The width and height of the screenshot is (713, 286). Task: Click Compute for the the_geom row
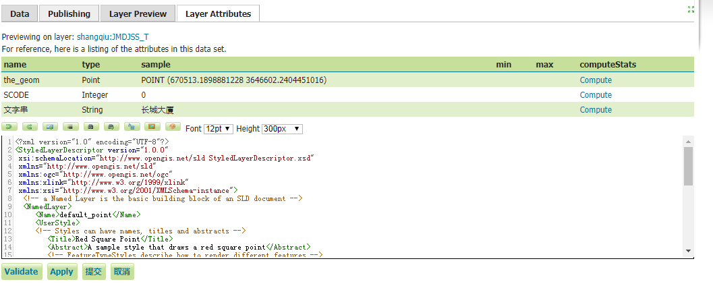(x=596, y=80)
